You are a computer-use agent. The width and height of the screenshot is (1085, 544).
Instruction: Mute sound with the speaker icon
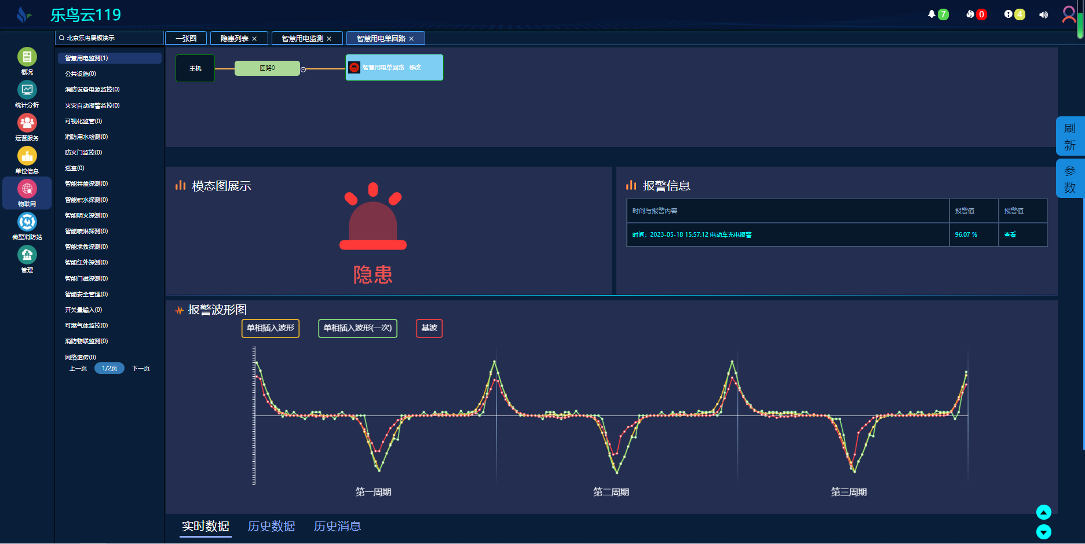[x=1043, y=15]
